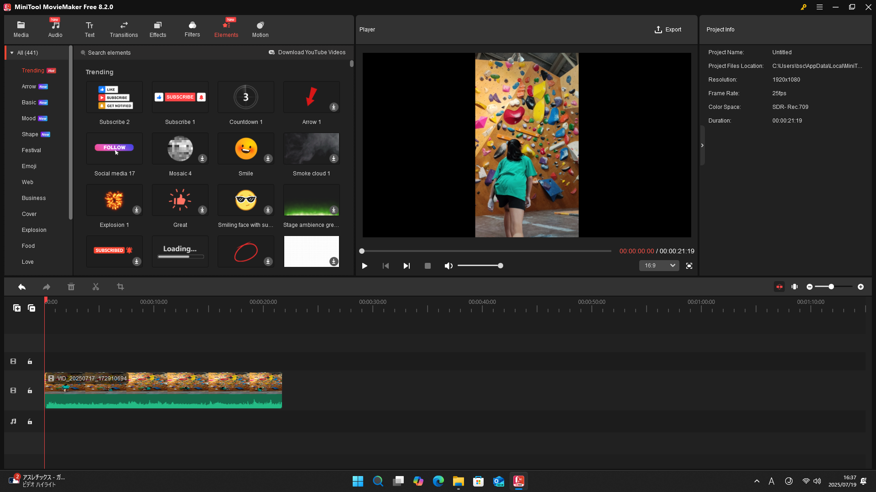This screenshot has height=492, width=876.
Task: Download the Stage ambience green element
Action: click(334, 210)
